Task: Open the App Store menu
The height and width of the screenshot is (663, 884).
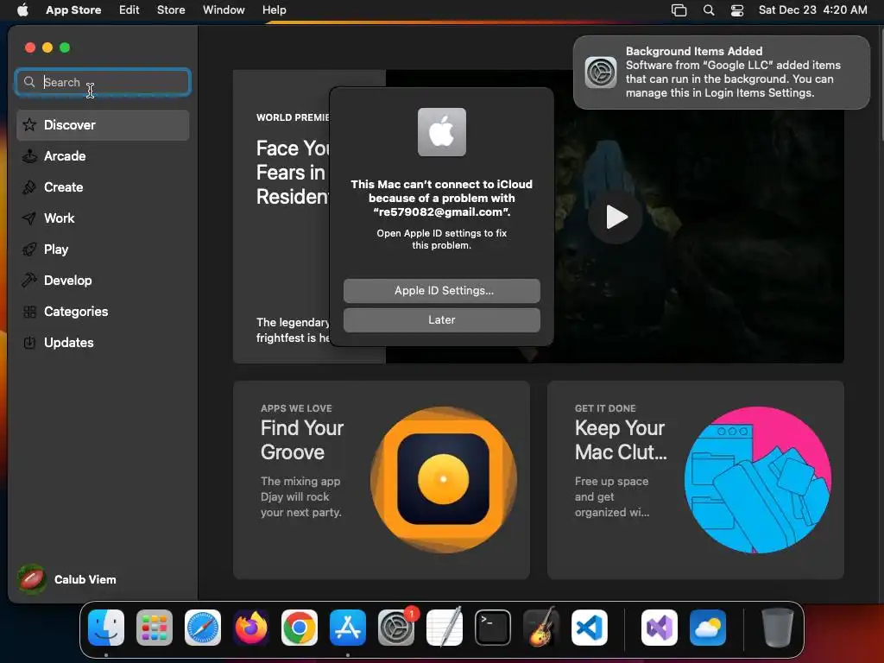Action: (73, 9)
